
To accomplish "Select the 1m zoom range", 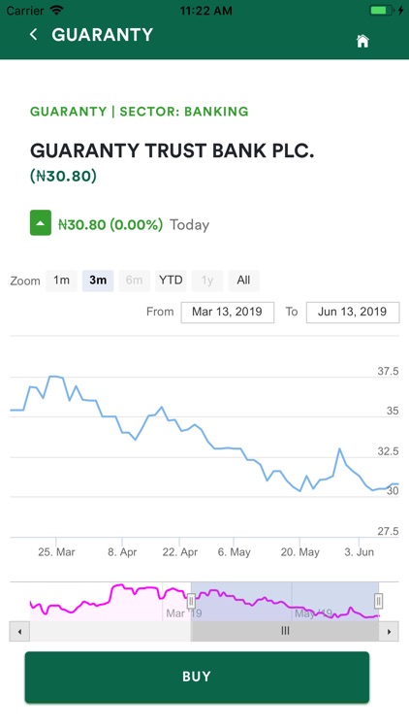I will point(61,281).
